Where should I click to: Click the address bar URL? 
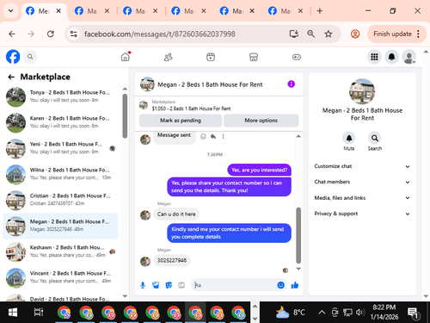160,34
